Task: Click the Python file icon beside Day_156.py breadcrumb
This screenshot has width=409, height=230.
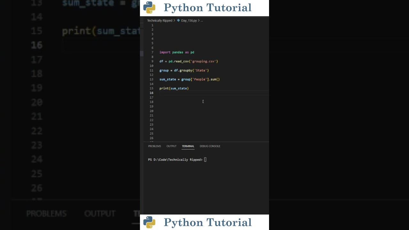Action: 178,20
